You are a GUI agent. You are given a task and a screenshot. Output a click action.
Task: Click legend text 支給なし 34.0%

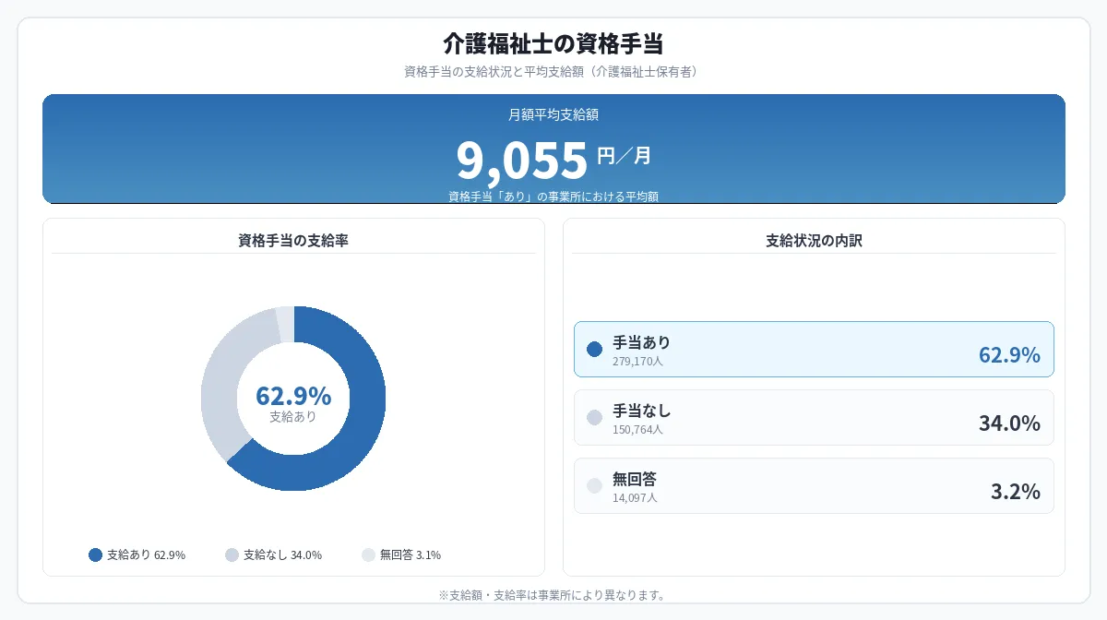282,555
